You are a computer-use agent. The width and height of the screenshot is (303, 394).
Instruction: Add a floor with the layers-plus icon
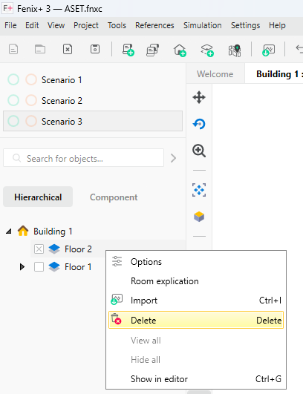click(x=207, y=50)
